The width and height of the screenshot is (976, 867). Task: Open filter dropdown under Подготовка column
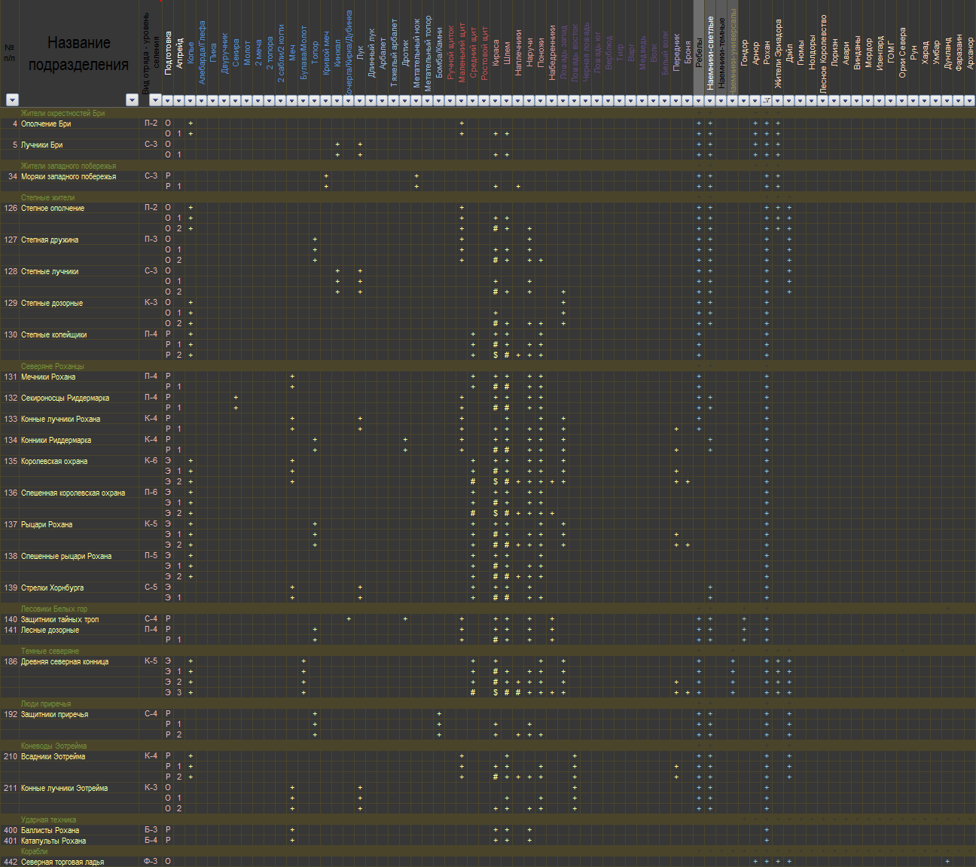pos(167,100)
